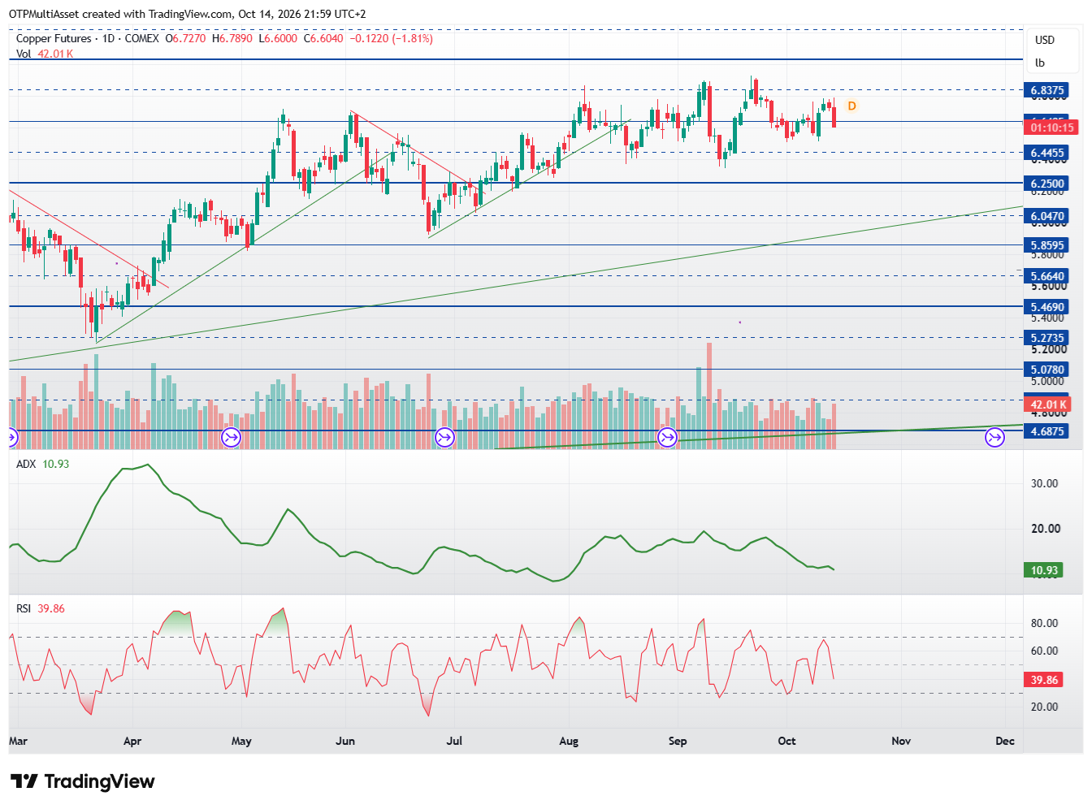Click the 5.6640 price level label
Screen dimensions: 1092x809
(x=1046, y=276)
